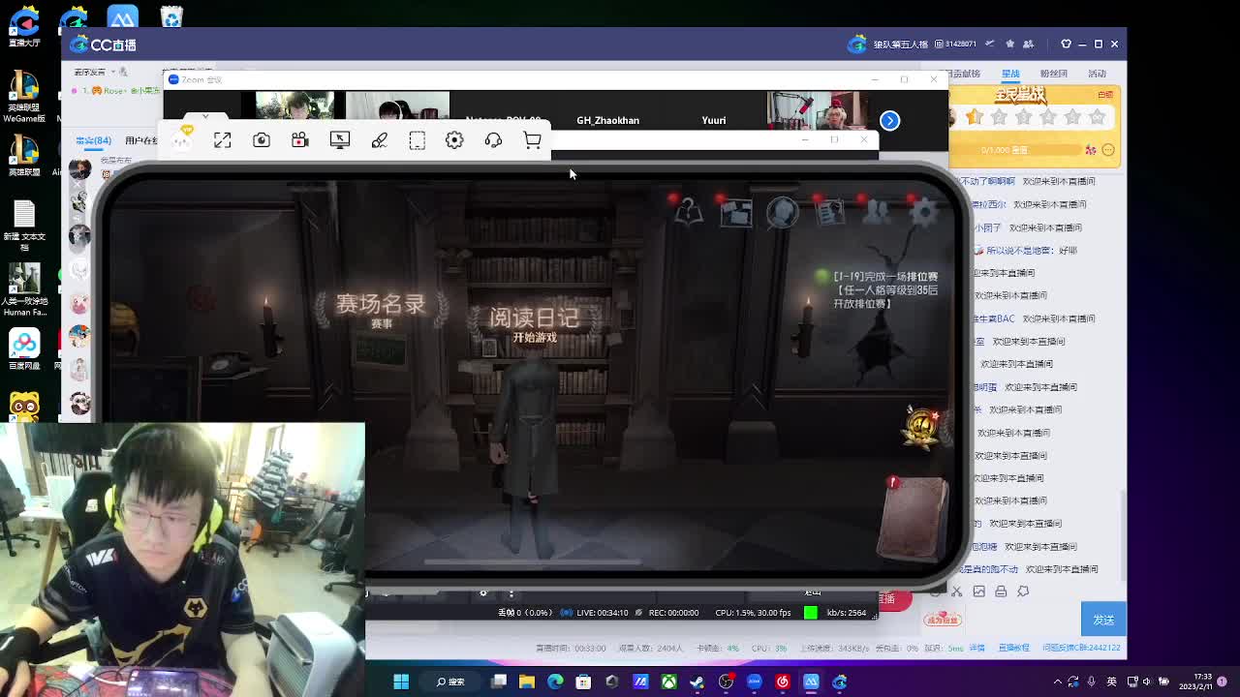Viewport: 1240px width, 697px height.
Task: Open the shopping cart icon in toolbar
Action: pyautogui.click(x=532, y=140)
